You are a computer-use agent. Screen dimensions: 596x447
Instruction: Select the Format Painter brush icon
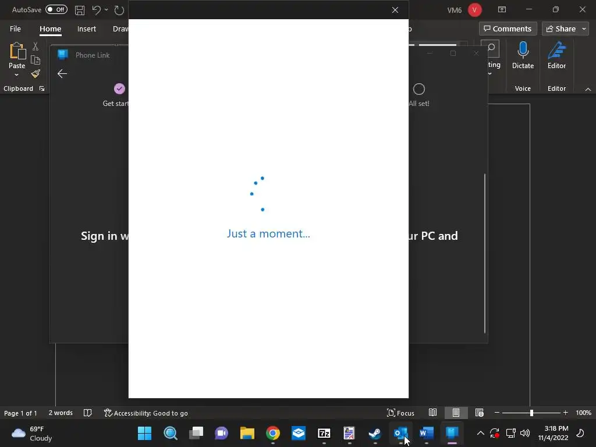point(36,74)
